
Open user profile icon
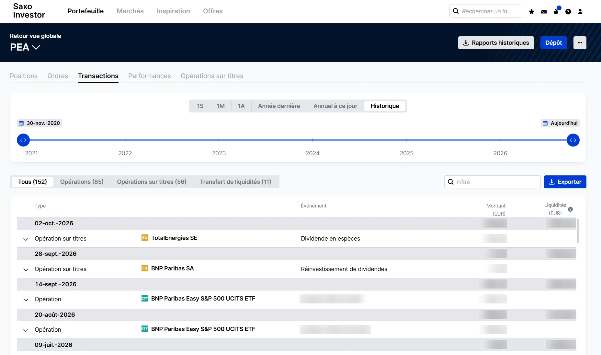[580, 12]
